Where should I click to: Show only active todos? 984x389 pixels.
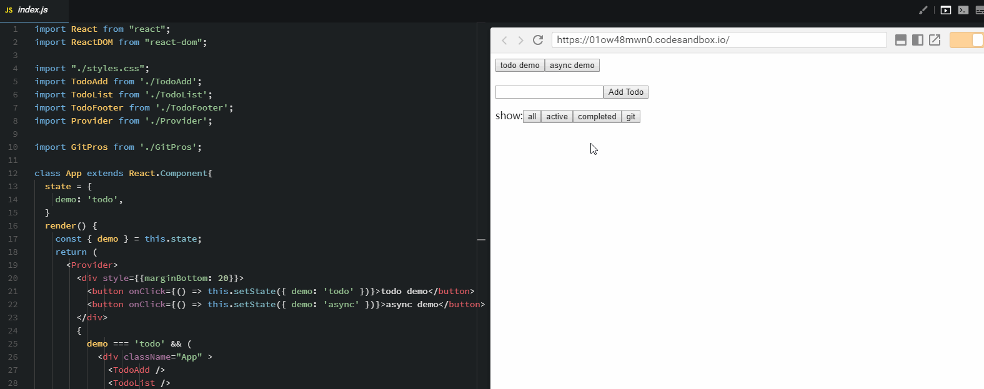tap(557, 117)
